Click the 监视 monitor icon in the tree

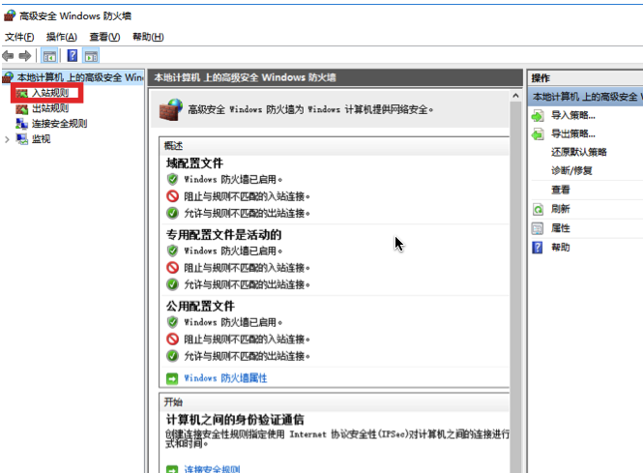pos(22,139)
